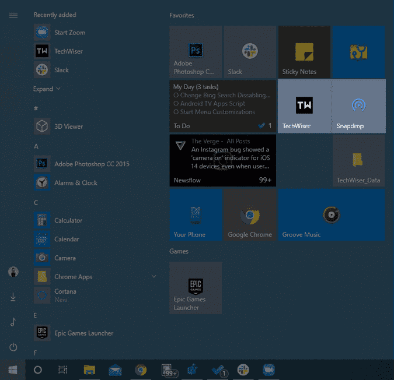Open Chrome from the taskbar
Viewport: 394px width, 380px height.
(x=141, y=370)
